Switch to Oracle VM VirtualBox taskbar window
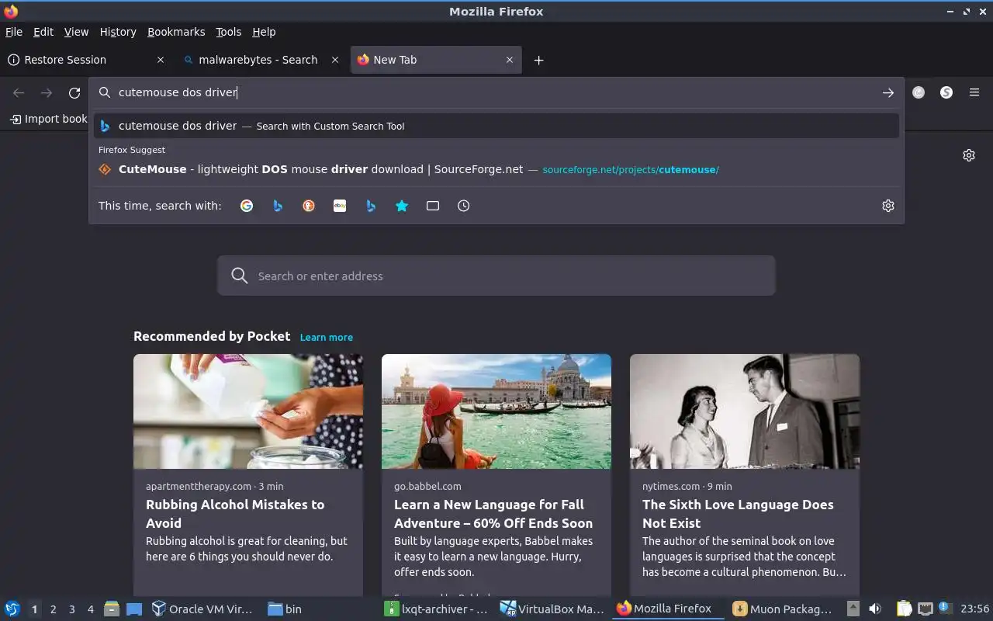The width and height of the screenshot is (993, 621). (203, 609)
